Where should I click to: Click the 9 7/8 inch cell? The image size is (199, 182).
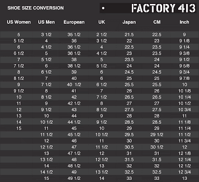point(185,79)
